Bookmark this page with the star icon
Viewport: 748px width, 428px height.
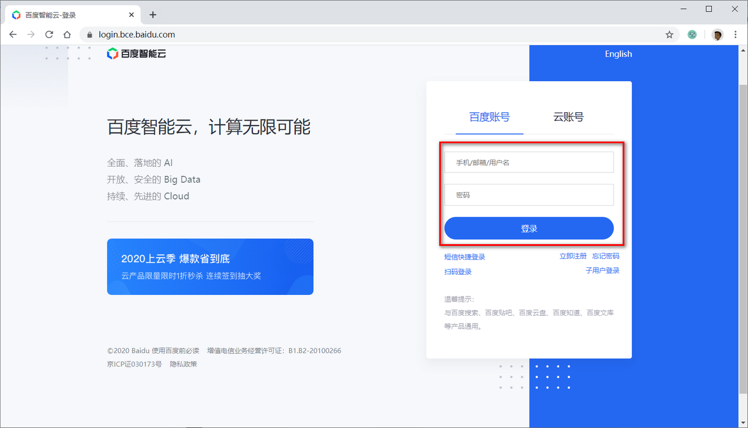pos(669,34)
